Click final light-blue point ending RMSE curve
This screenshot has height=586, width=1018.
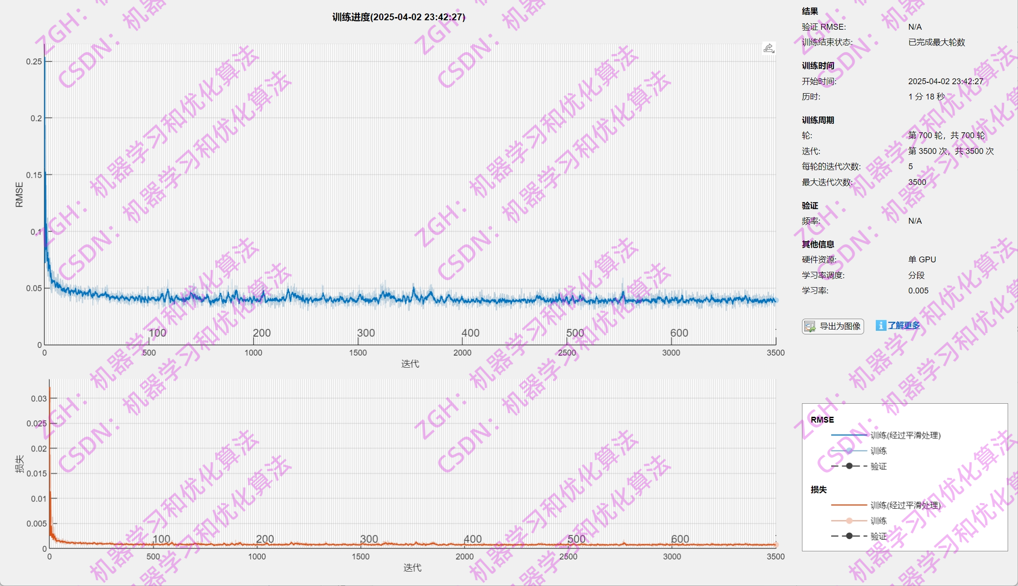(776, 300)
